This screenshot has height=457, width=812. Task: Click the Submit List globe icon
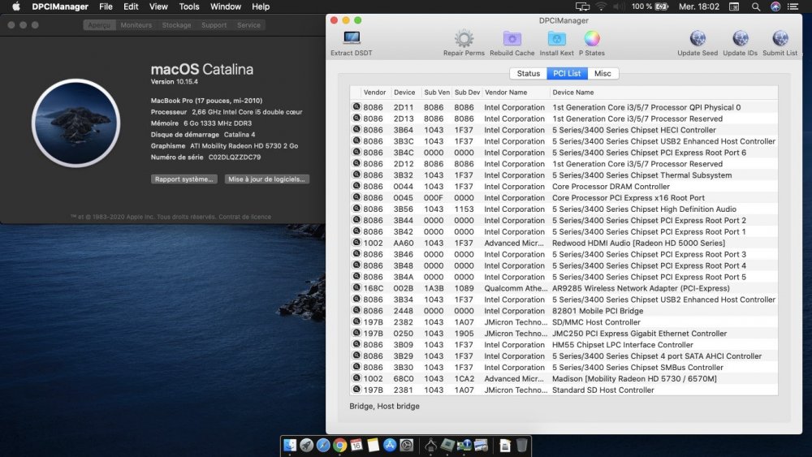780,38
